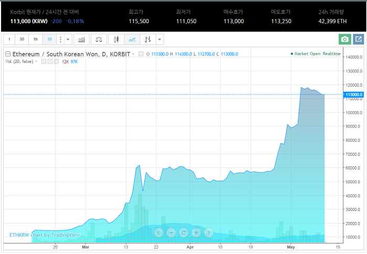This screenshot has width=367, height=254.
Task: Click the 12K volume value
Action: (x=66, y=61)
